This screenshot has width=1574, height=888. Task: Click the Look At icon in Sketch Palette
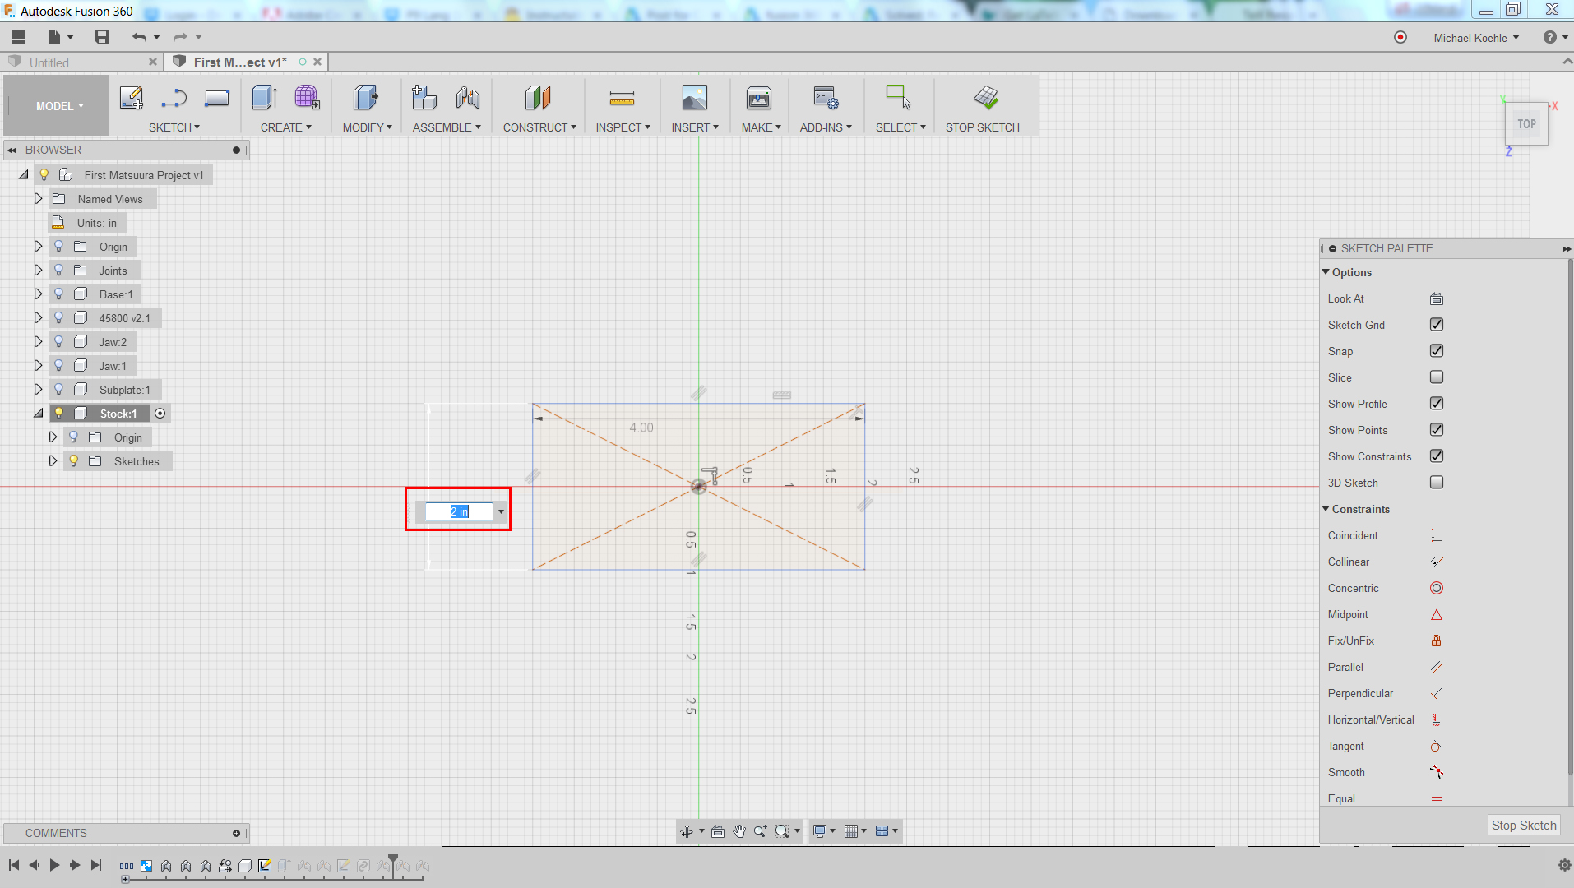pos(1437,298)
